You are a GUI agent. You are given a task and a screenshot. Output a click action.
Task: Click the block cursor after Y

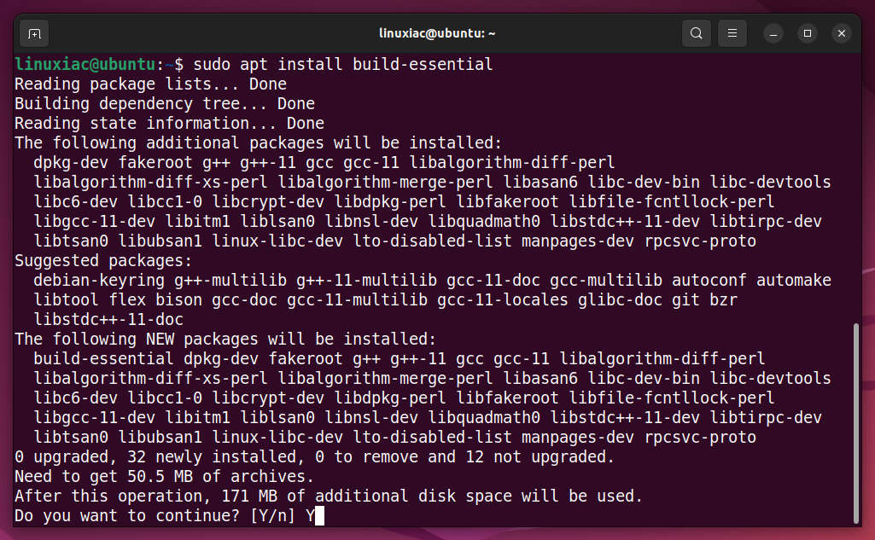pyautogui.click(x=319, y=516)
